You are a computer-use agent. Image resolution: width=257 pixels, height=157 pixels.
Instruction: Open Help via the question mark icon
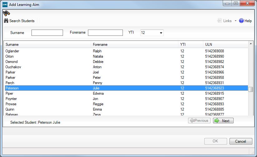click(x=241, y=21)
